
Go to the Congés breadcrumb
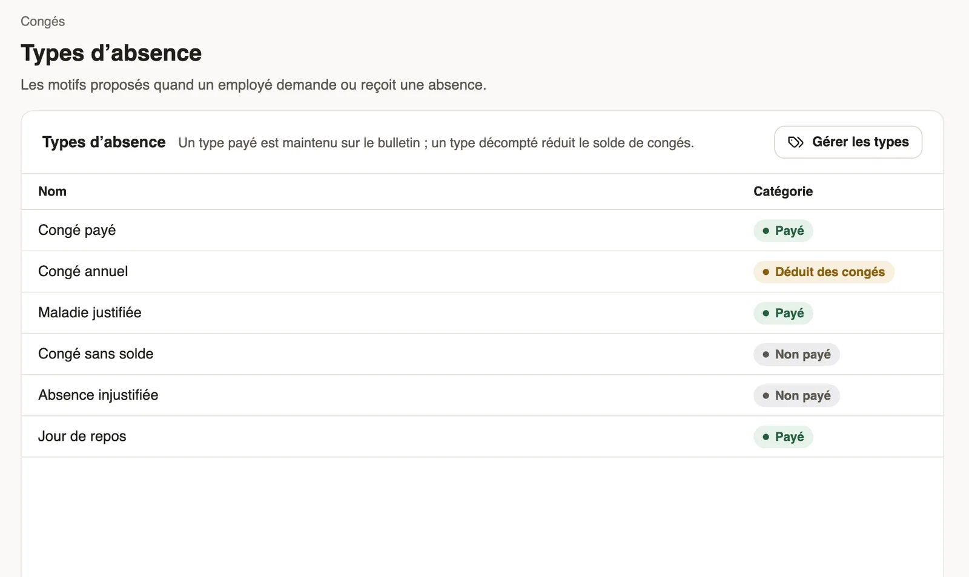tap(42, 21)
